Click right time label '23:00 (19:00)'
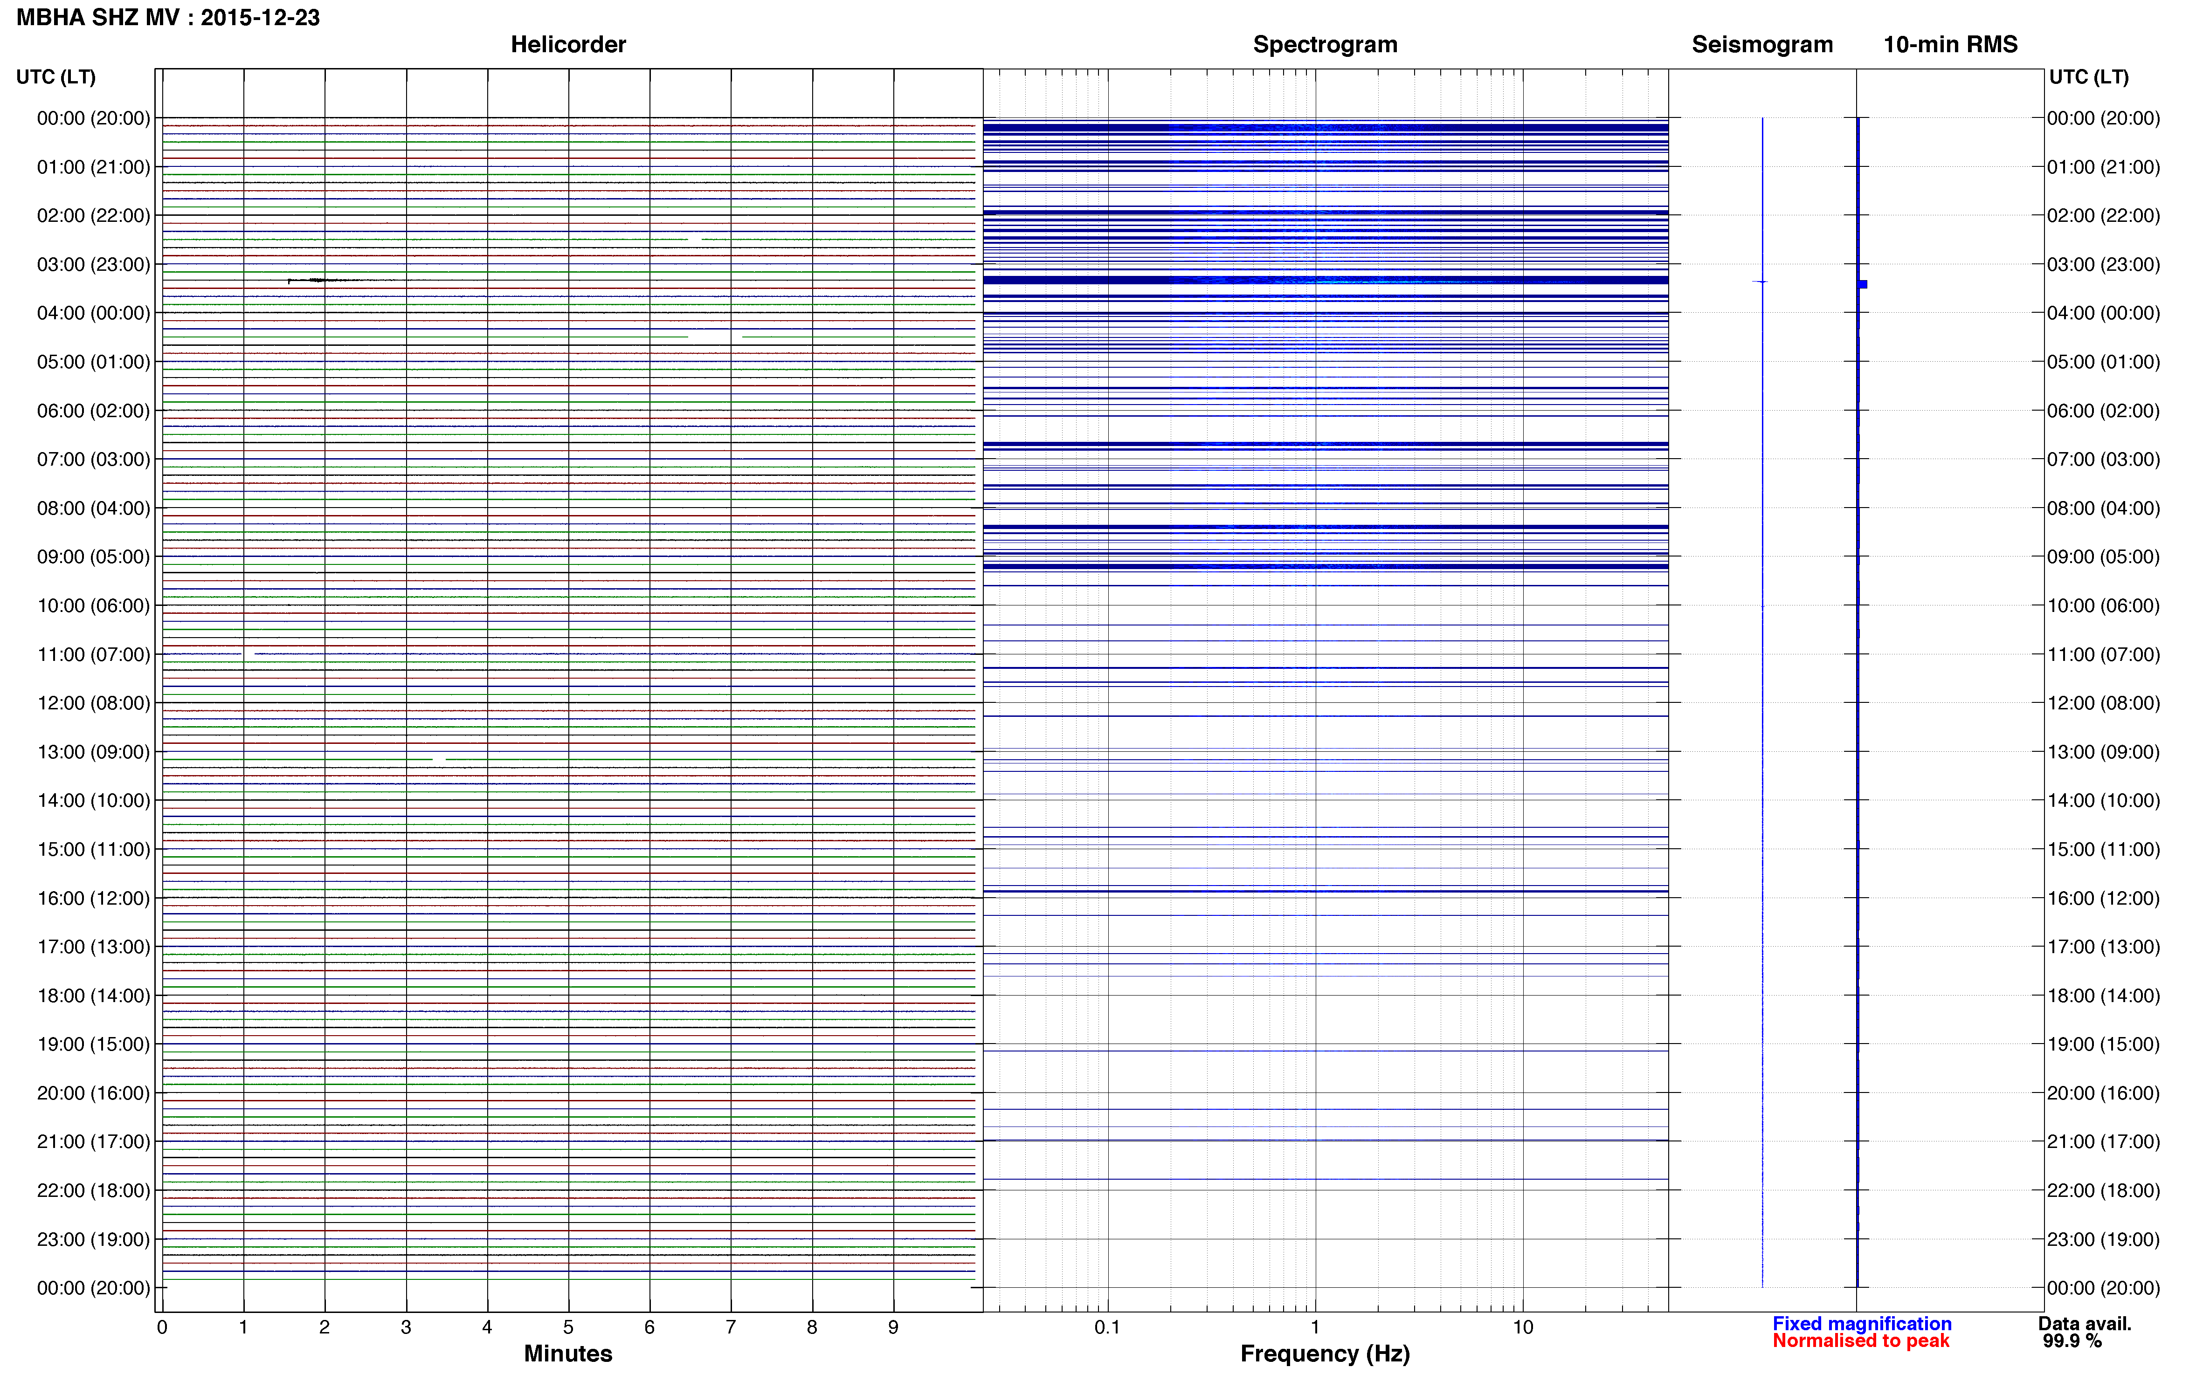 (x=2103, y=1239)
